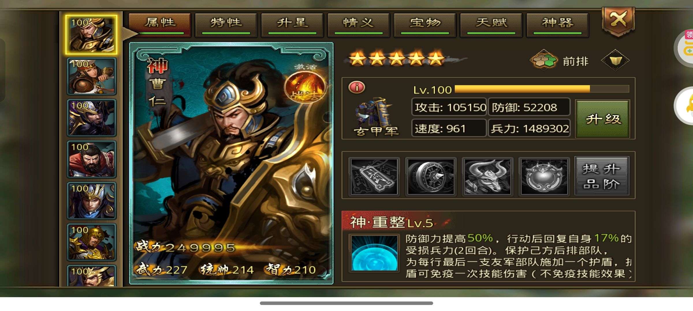
Task: Click the green 升级 button
Action: point(603,119)
